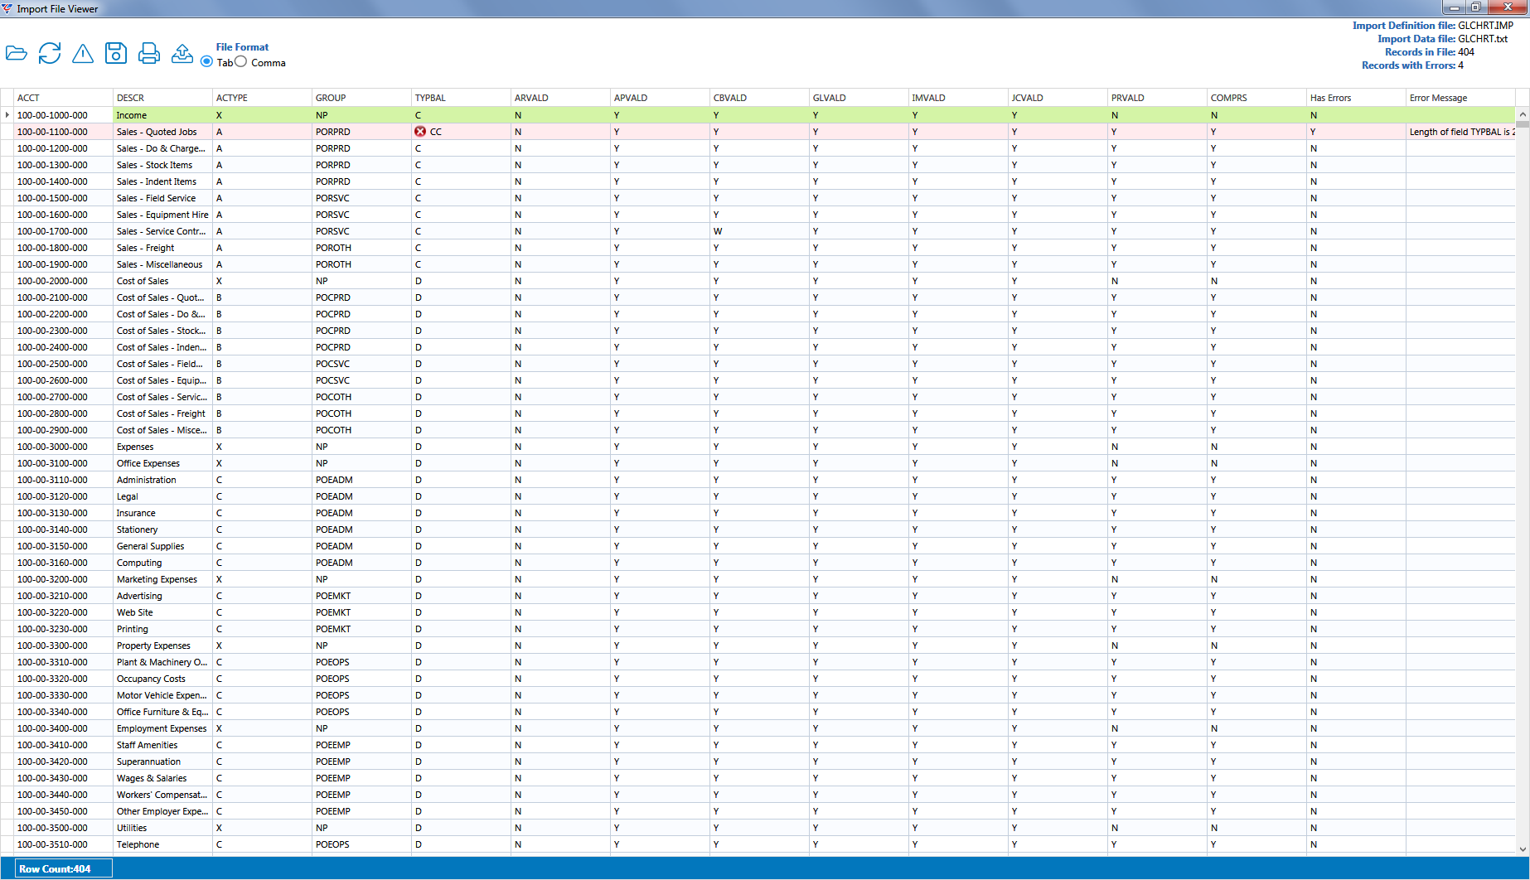Select the Utilities description cell
Image resolution: width=1530 pixels, height=880 pixels.
(x=162, y=828)
